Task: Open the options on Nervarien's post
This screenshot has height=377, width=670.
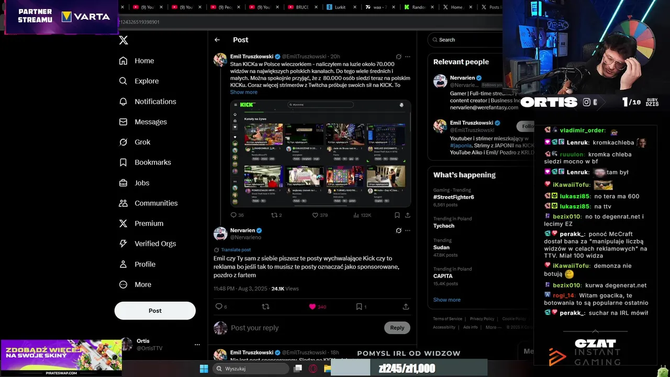Action: 408,230
